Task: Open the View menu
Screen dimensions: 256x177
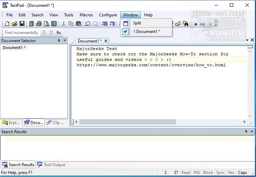Action: coord(54,15)
